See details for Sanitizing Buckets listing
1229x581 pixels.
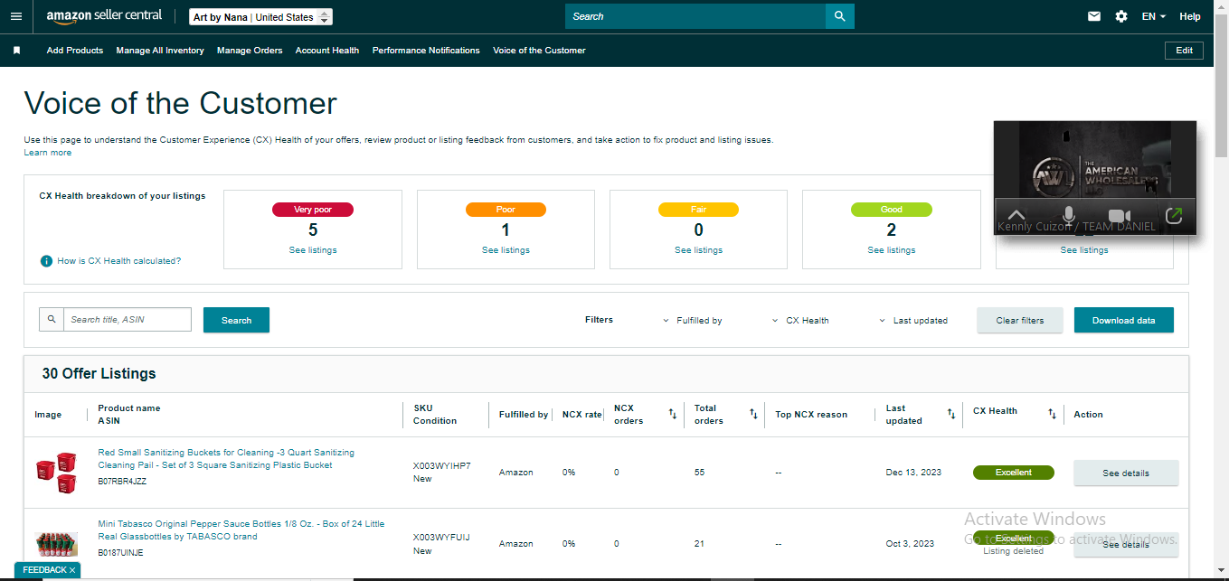1126,473
